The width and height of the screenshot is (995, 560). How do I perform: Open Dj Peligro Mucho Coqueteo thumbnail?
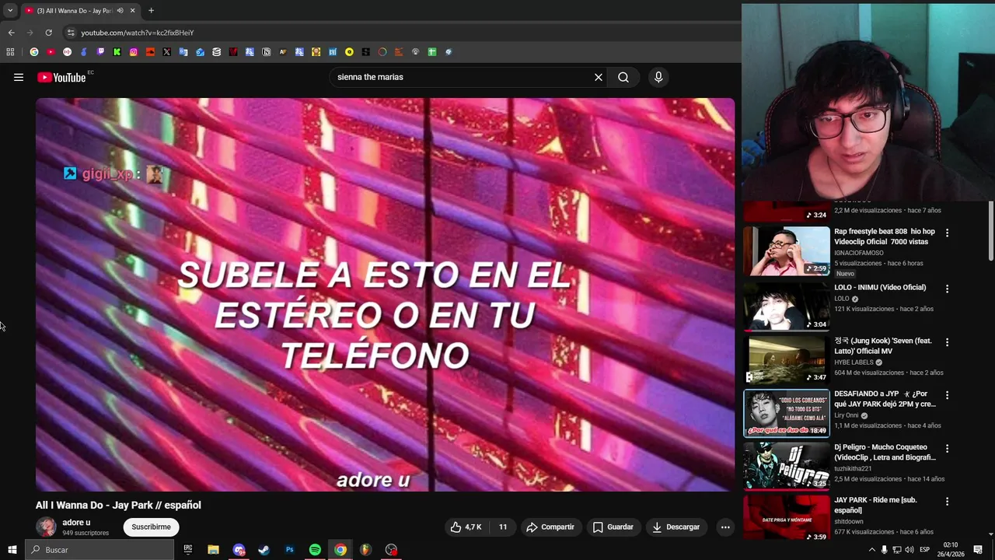(787, 465)
